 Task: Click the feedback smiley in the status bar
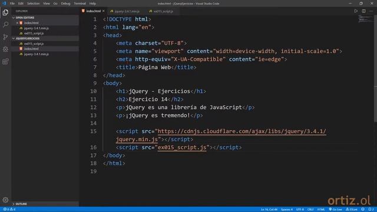pos(363,210)
